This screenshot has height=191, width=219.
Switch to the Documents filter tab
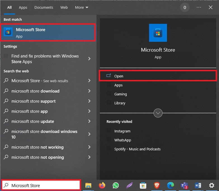[44, 7]
